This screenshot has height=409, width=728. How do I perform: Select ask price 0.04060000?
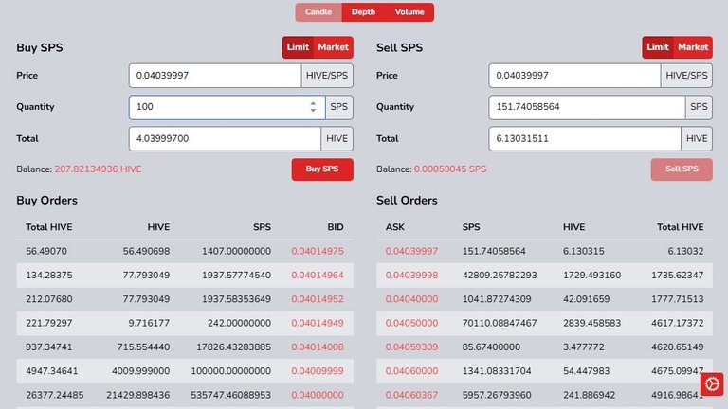(x=411, y=371)
